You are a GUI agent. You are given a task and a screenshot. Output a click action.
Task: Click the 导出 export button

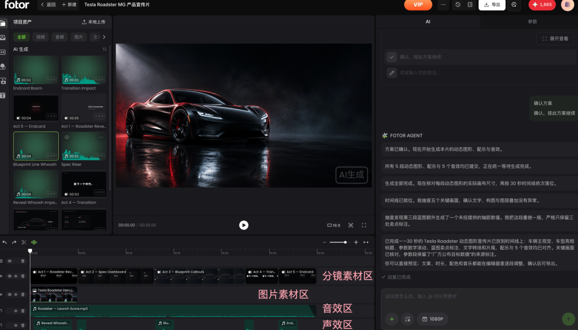(492, 4)
